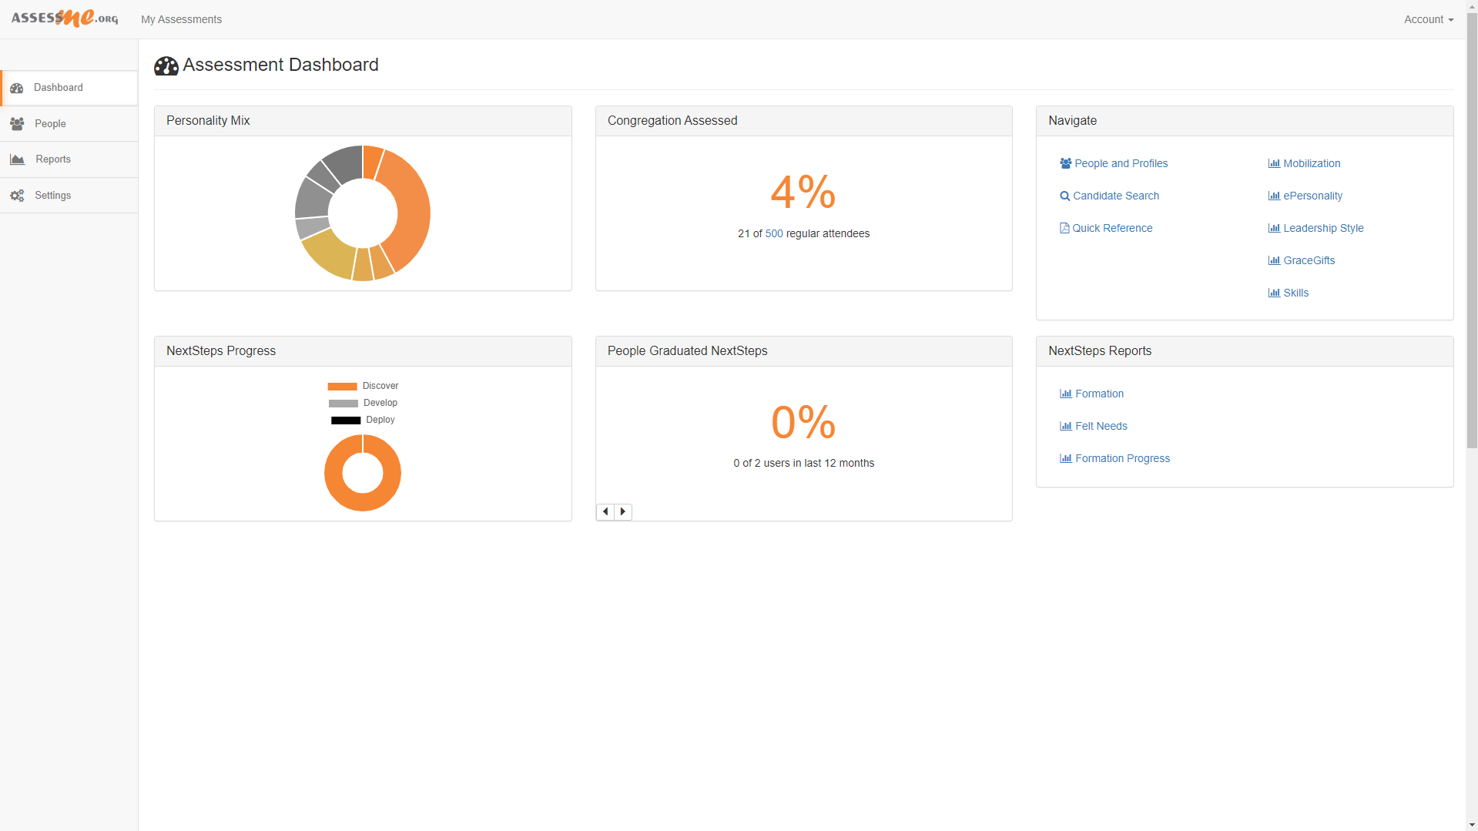Click the Settings gears icon in sidebar
This screenshot has height=831, width=1478.
[17, 196]
